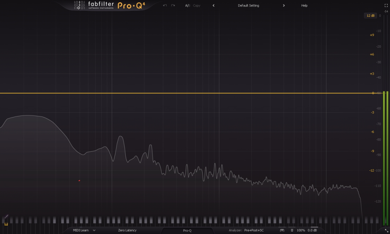Screen dimensions: 390x234
Task: Toggle the A/B state switch
Action: (187, 5)
